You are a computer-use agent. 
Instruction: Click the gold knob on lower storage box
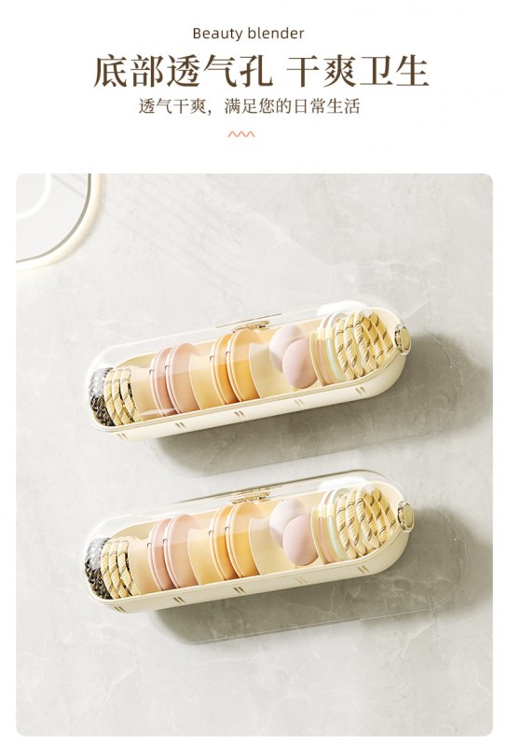pos(404,515)
